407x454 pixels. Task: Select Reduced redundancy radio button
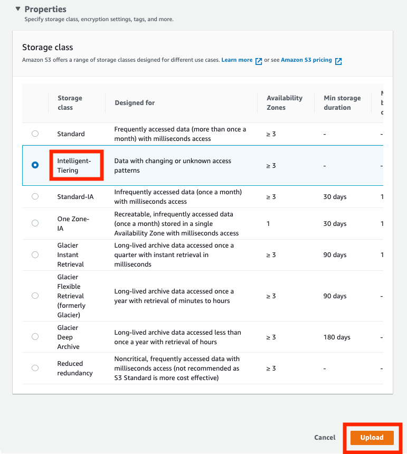[35, 368]
